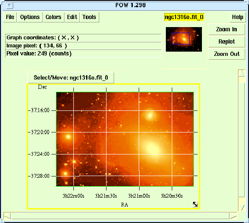Click the Zoom In button
Screen dimensions: 249x223
pyautogui.click(x=227, y=29)
